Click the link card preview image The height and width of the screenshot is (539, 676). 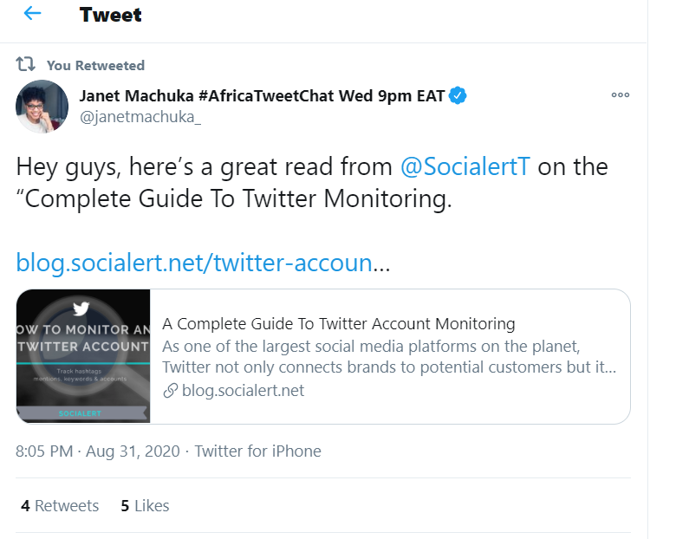[83, 356]
